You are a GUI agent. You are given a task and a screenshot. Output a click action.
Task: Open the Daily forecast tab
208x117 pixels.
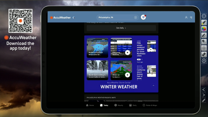coord(133,105)
